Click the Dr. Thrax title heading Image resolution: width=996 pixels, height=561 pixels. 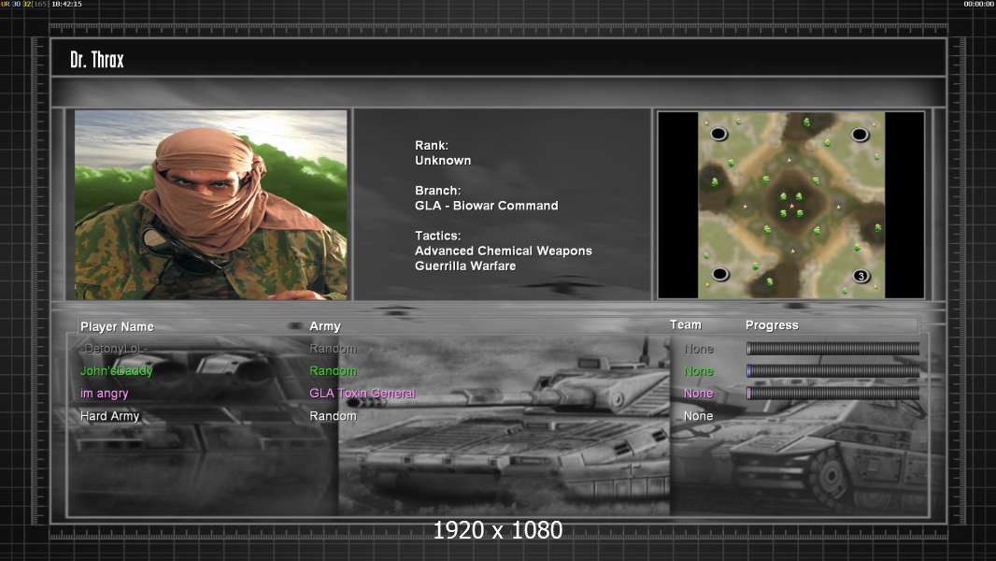coord(97,60)
